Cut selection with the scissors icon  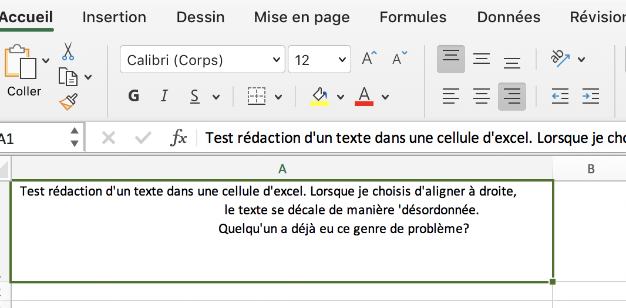68,52
